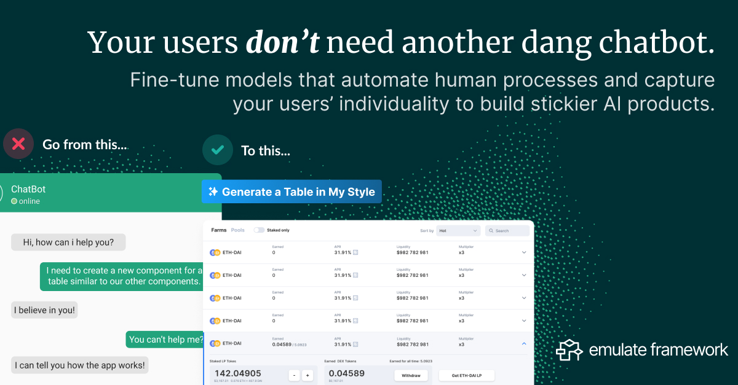Click the green checkmark icon beside 'To this...'
Screen dimensions: 738x385
pyautogui.click(x=217, y=150)
